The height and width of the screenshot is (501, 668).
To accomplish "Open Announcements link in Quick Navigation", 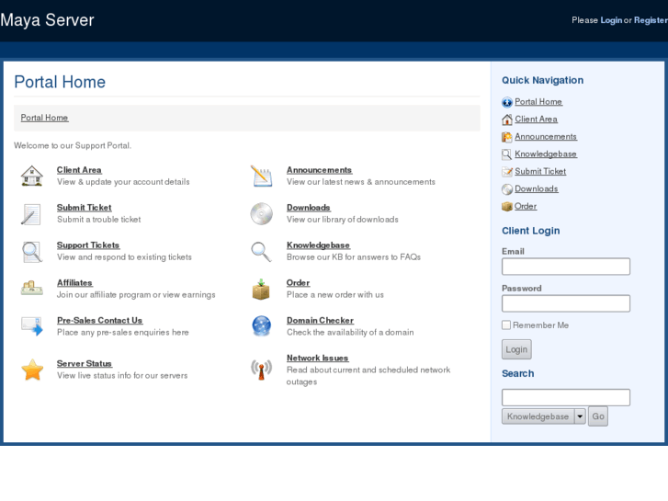I will [x=546, y=136].
